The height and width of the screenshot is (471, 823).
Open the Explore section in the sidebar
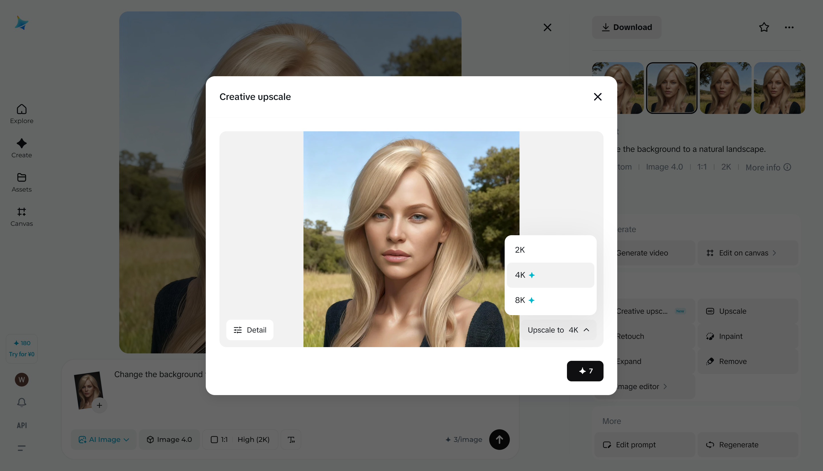21,114
